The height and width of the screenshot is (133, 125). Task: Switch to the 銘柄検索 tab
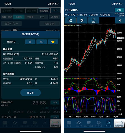(x=44, y=11)
